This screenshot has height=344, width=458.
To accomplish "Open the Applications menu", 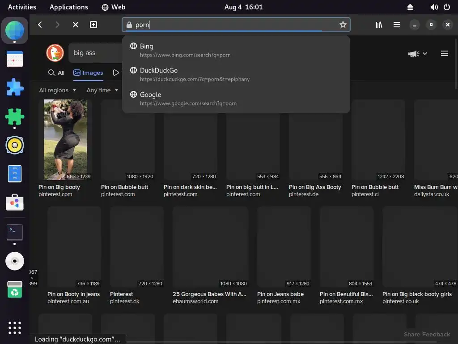I will (68, 7).
